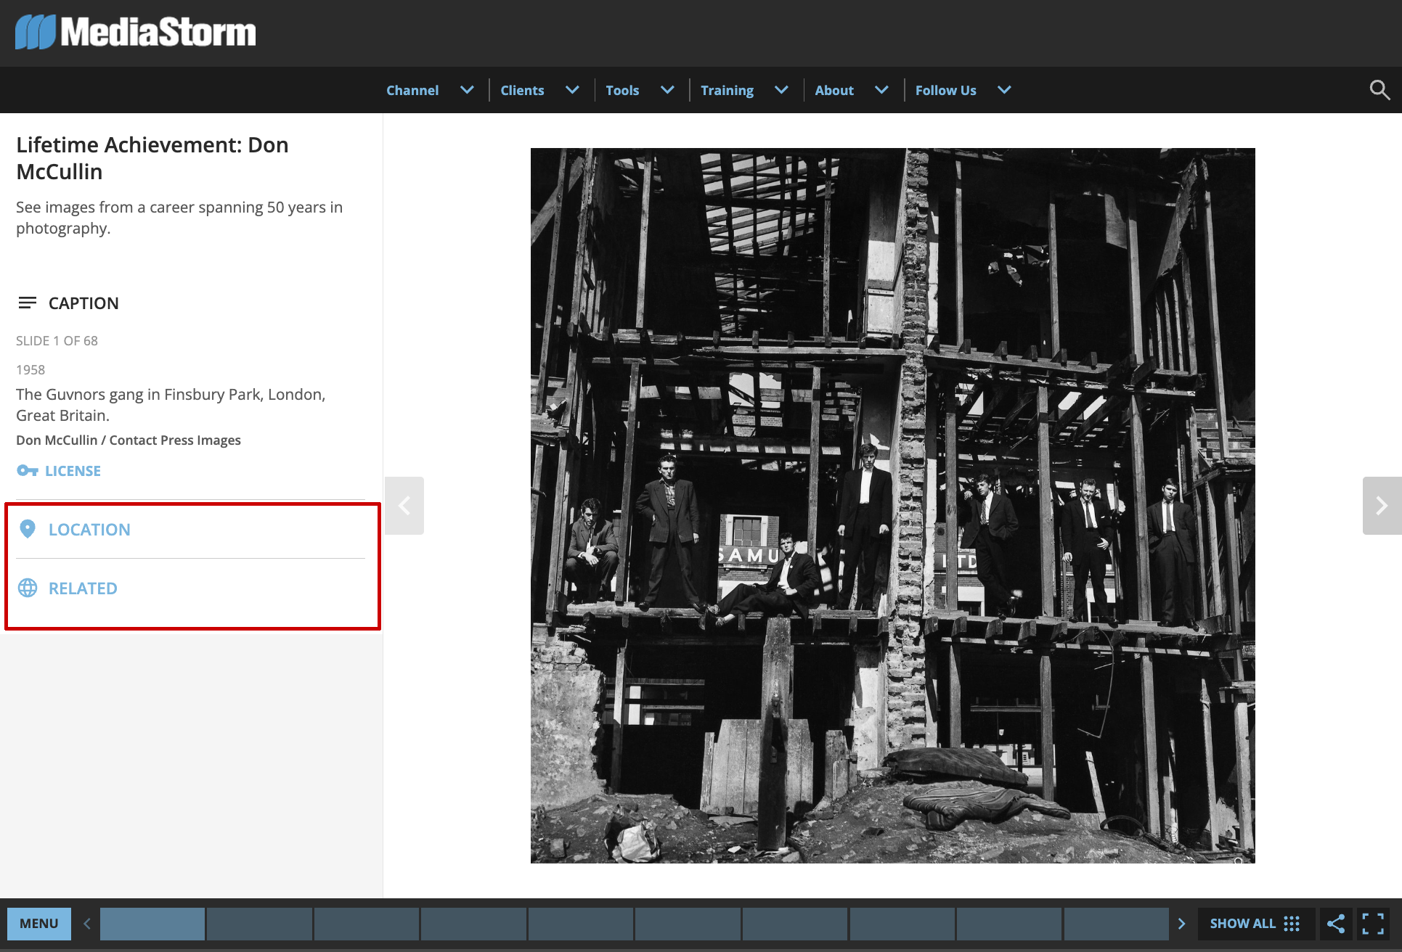Open the About menu item

(834, 90)
